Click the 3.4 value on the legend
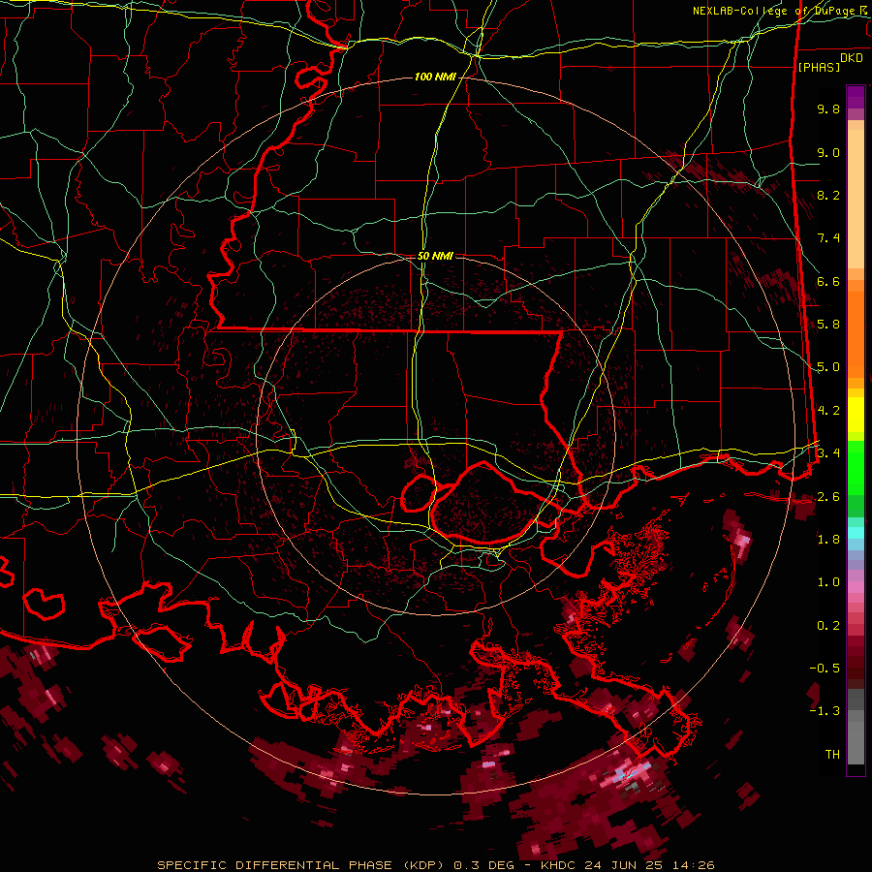872x872 pixels. tap(828, 452)
